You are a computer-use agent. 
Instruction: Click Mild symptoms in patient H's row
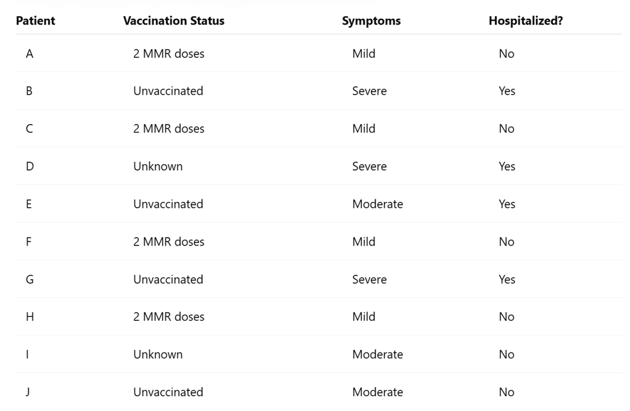coord(363,317)
